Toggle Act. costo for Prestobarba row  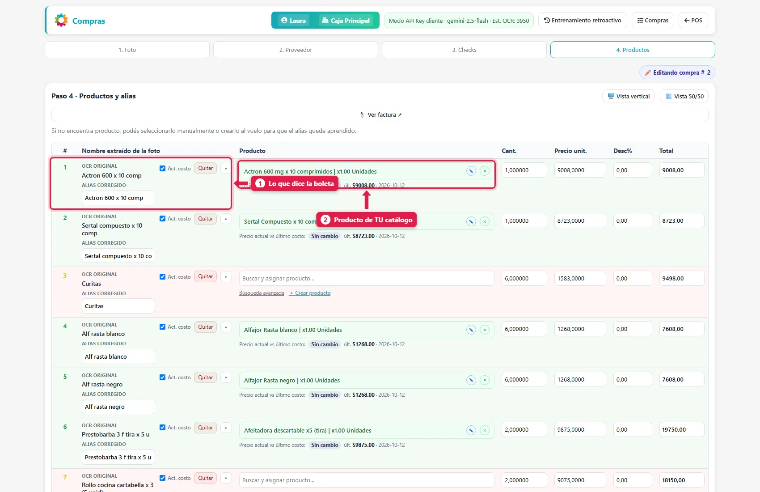click(x=162, y=428)
